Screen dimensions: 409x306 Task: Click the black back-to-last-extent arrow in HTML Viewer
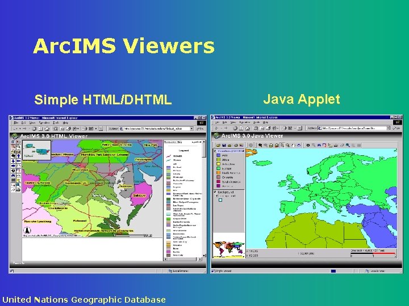13,156
